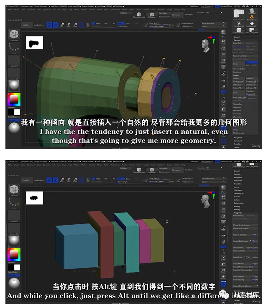Click color picker square beside the pipe model
The image size is (268, 307).
point(14,99)
